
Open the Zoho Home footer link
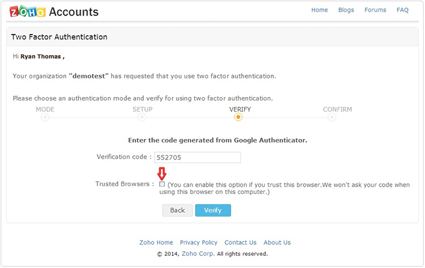tap(156, 243)
